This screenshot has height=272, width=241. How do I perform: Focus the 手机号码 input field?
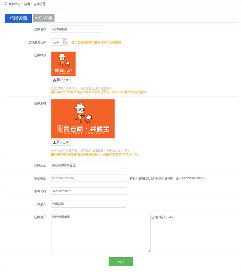pyautogui.click(x=89, y=191)
